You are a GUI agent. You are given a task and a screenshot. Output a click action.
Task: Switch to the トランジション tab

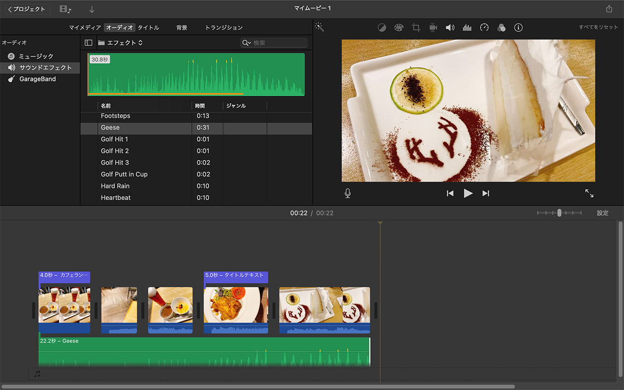coord(224,28)
